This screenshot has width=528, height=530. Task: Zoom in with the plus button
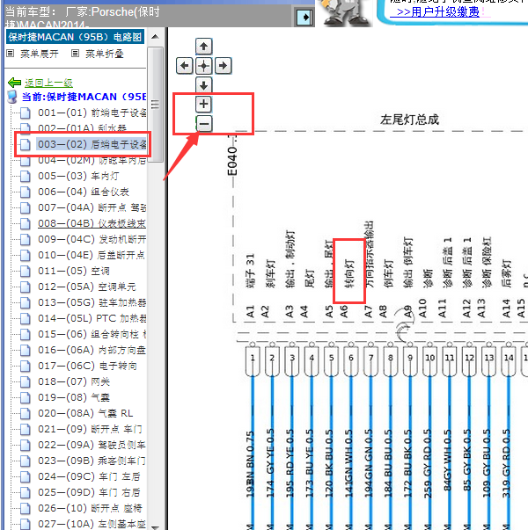point(203,104)
